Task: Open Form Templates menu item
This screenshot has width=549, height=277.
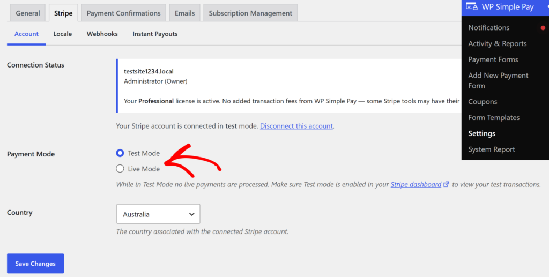Action: 494,117
